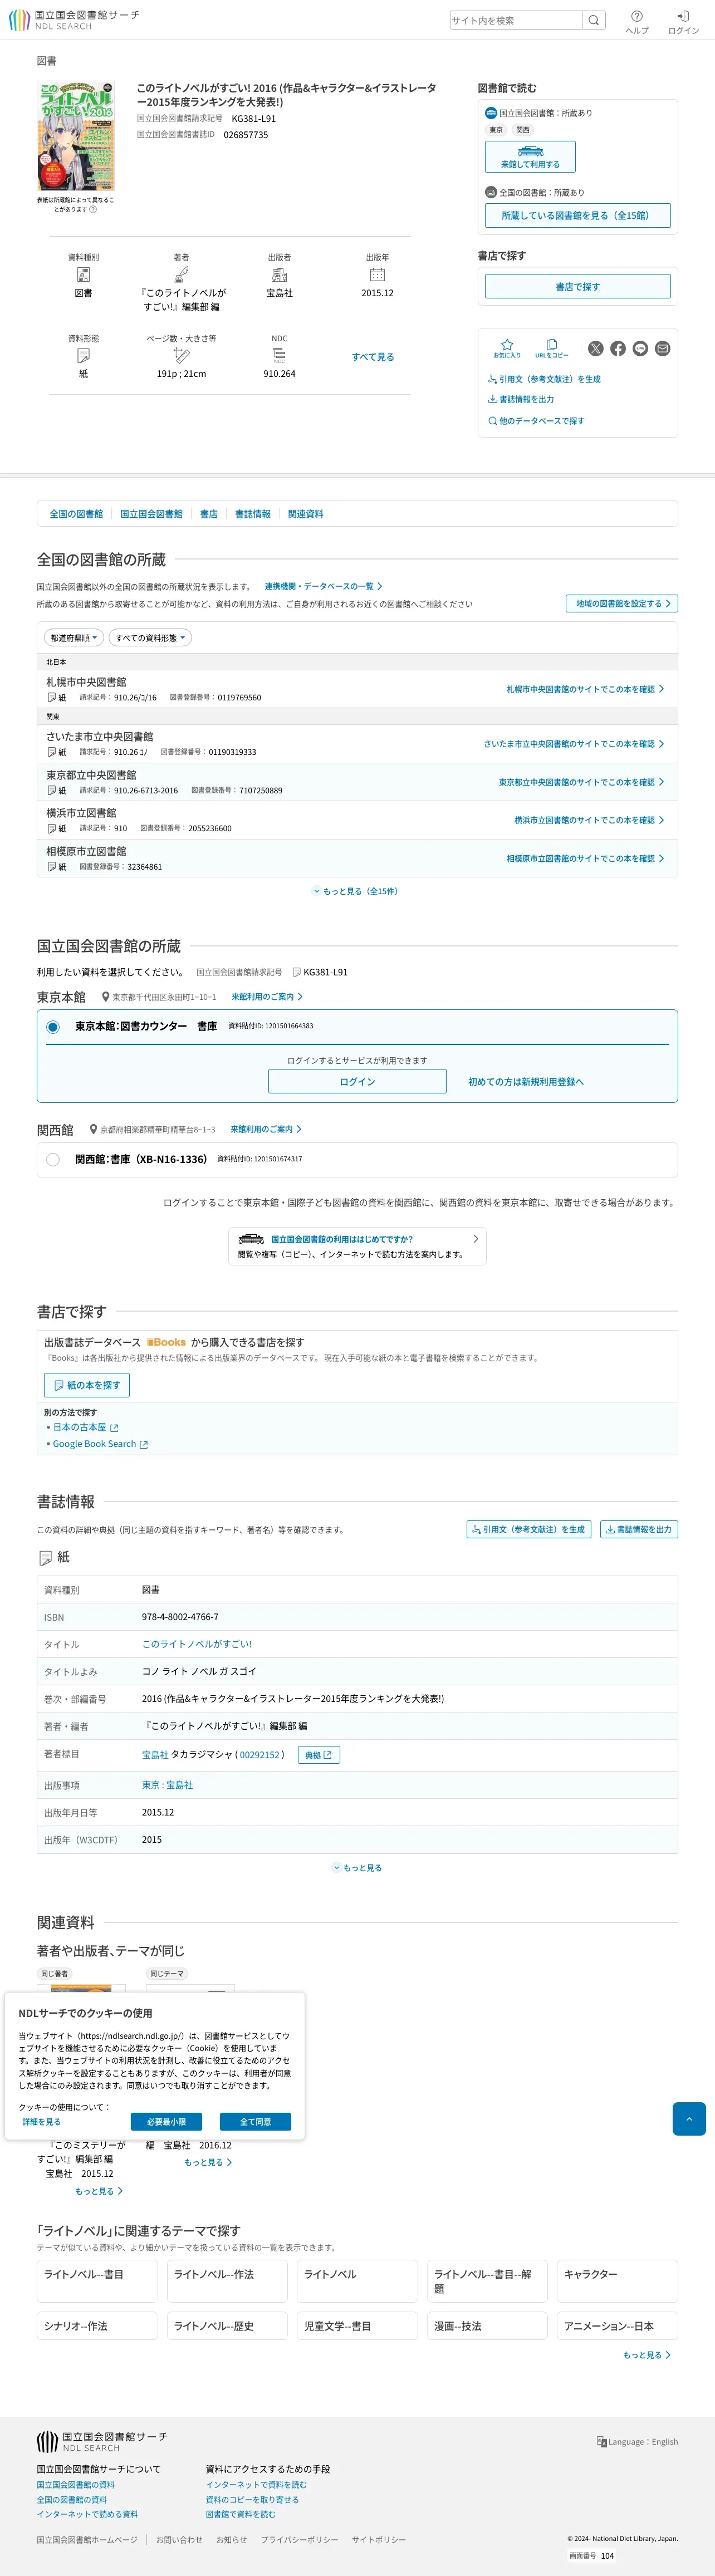Click the publisher building icon
This screenshot has width=715, height=2576.
pyautogui.click(x=279, y=274)
